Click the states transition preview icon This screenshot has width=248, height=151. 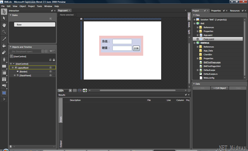click(x=51, y=19)
